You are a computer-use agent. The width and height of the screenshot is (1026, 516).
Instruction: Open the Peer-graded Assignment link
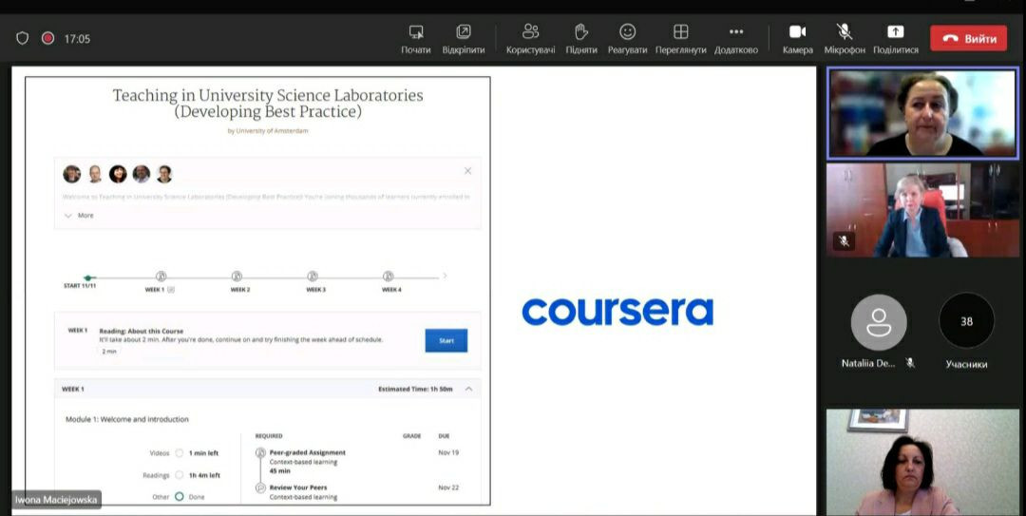coord(308,452)
